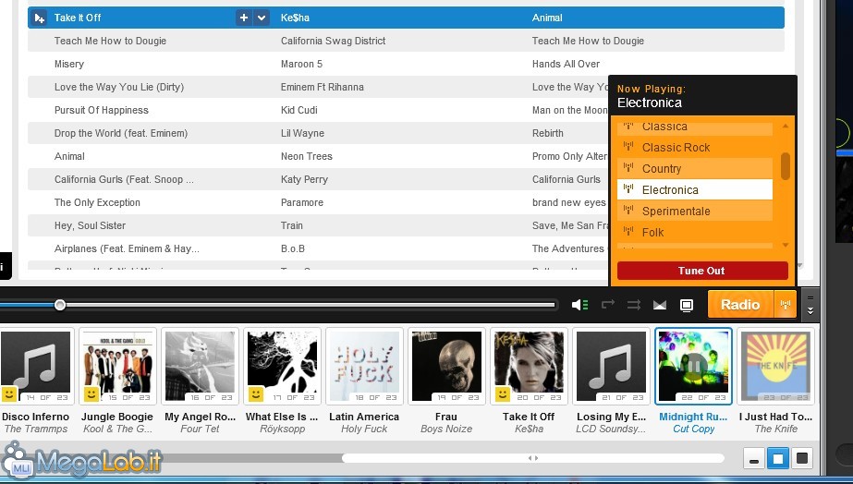Screen dimensions: 853x484
Task: Select Losing My Edge queue thumbnail
Action: [x=611, y=366]
